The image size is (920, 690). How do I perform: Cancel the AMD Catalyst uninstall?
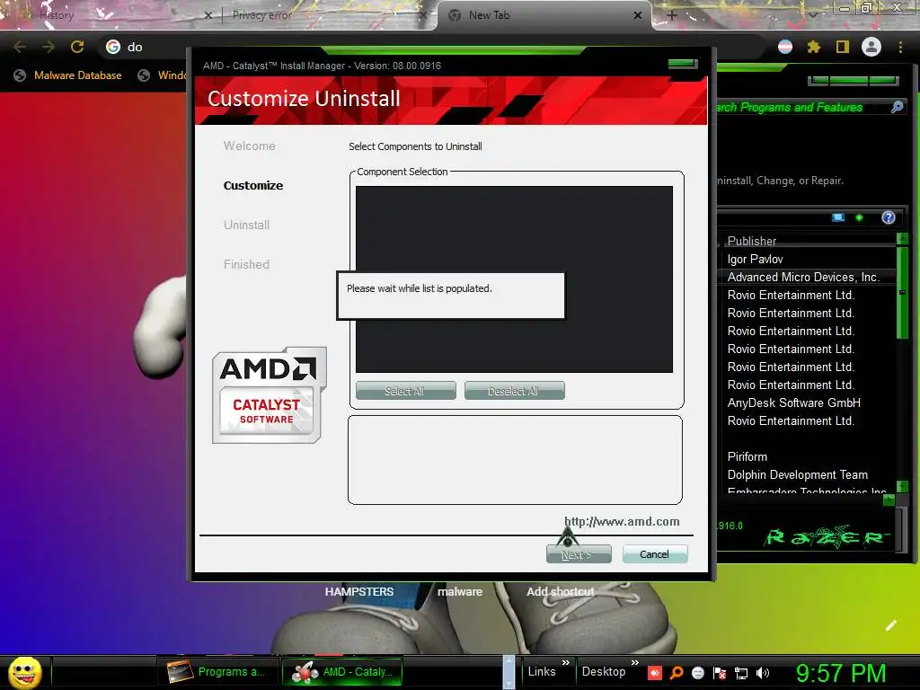point(655,554)
